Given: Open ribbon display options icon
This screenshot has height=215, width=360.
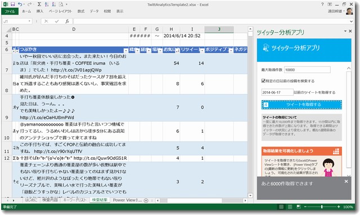Looking at the screenshot, I should coord(330,4).
